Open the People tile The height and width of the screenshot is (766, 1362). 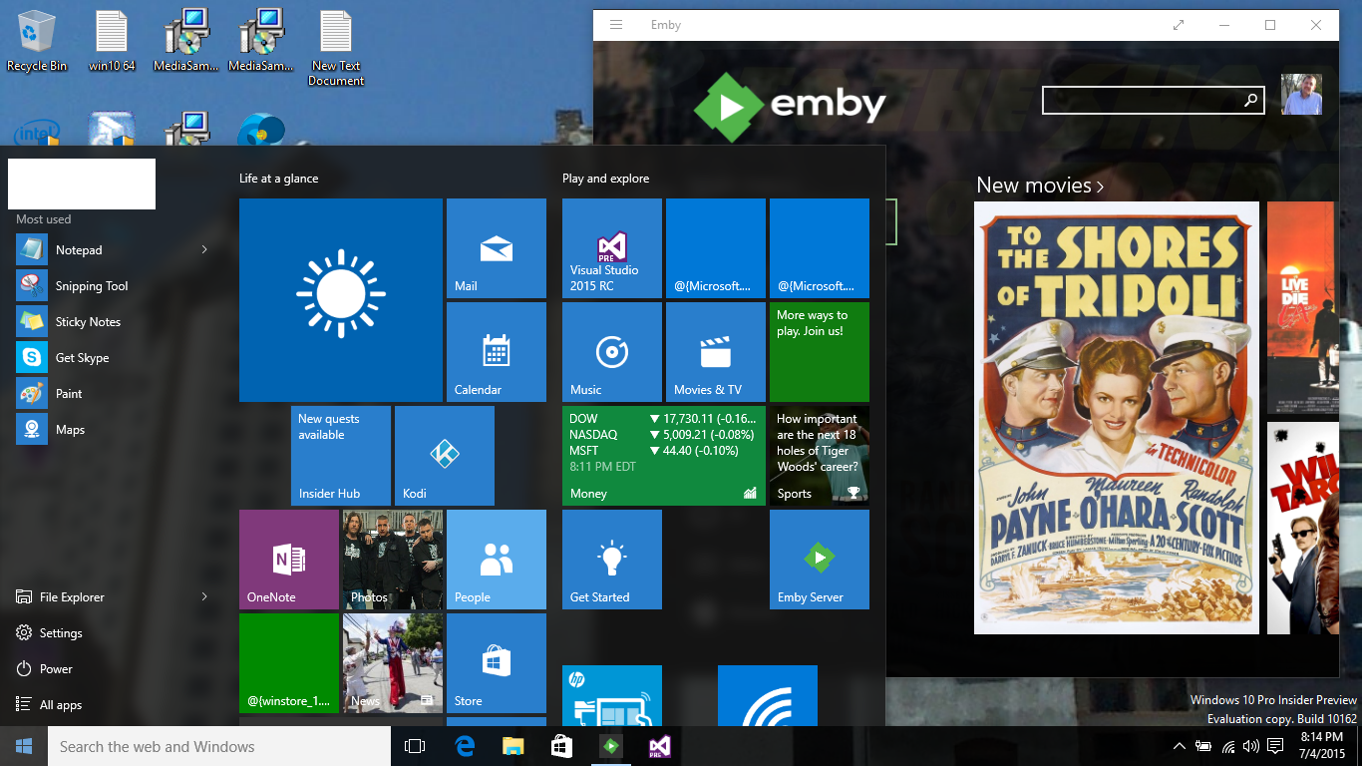click(497, 560)
